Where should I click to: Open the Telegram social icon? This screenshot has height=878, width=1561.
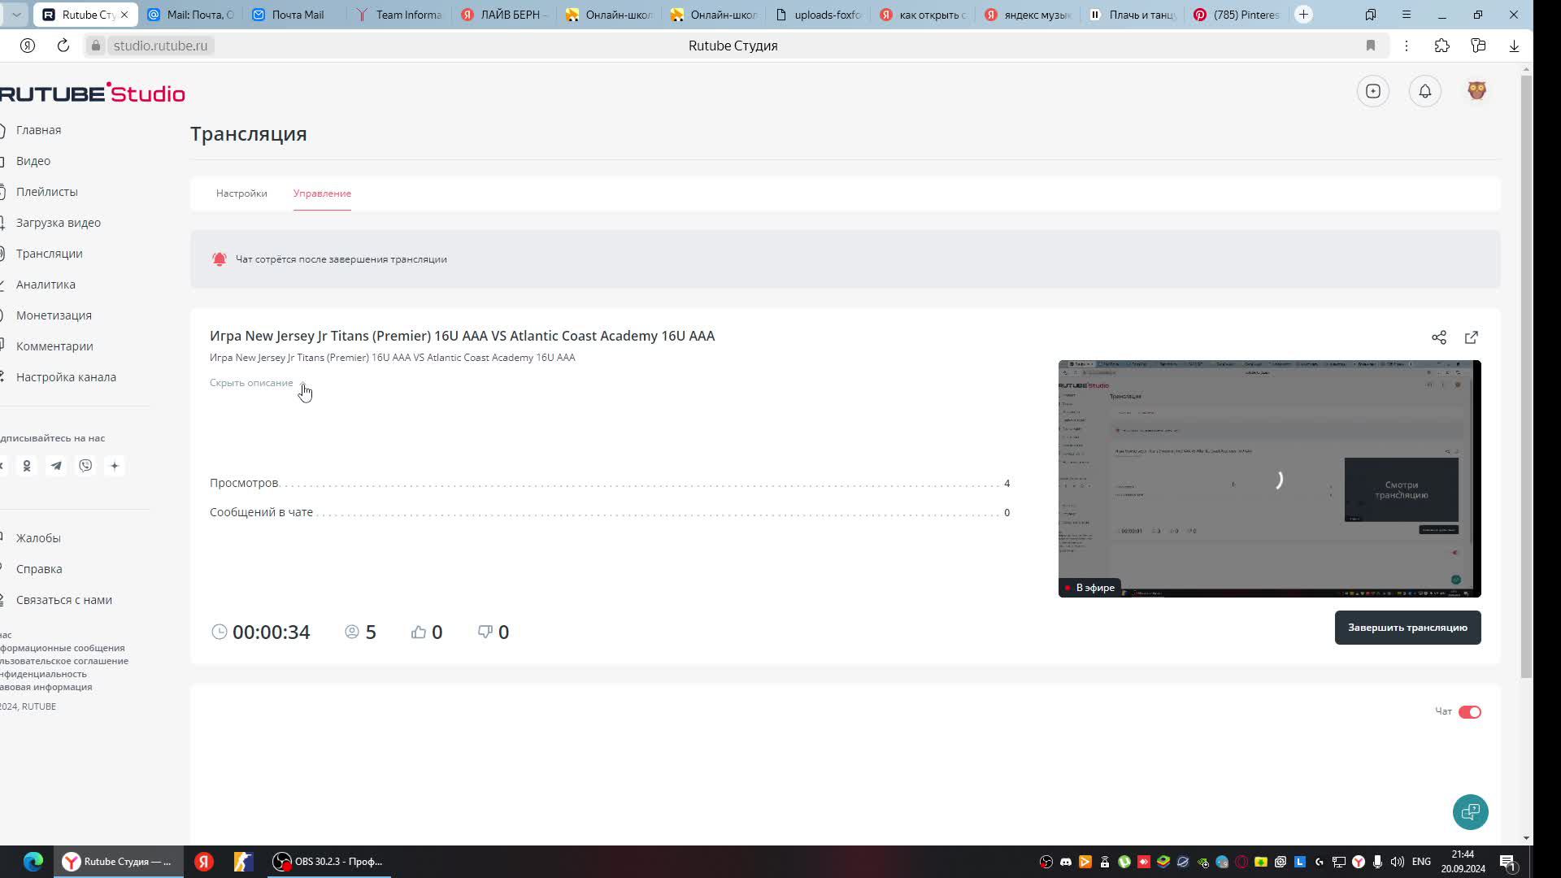tap(56, 466)
